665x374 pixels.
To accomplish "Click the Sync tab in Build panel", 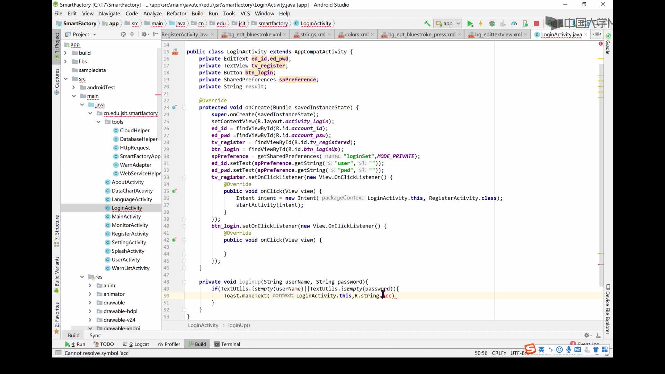I will (95, 335).
